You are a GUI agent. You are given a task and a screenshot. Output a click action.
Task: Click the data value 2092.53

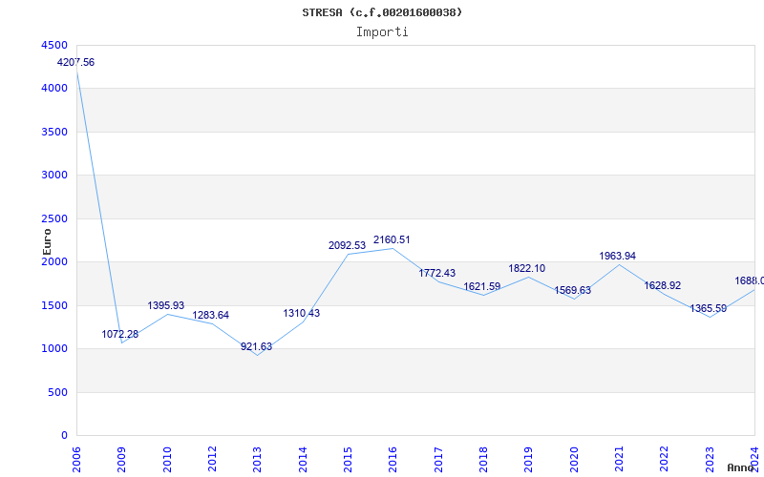tap(347, 245)
